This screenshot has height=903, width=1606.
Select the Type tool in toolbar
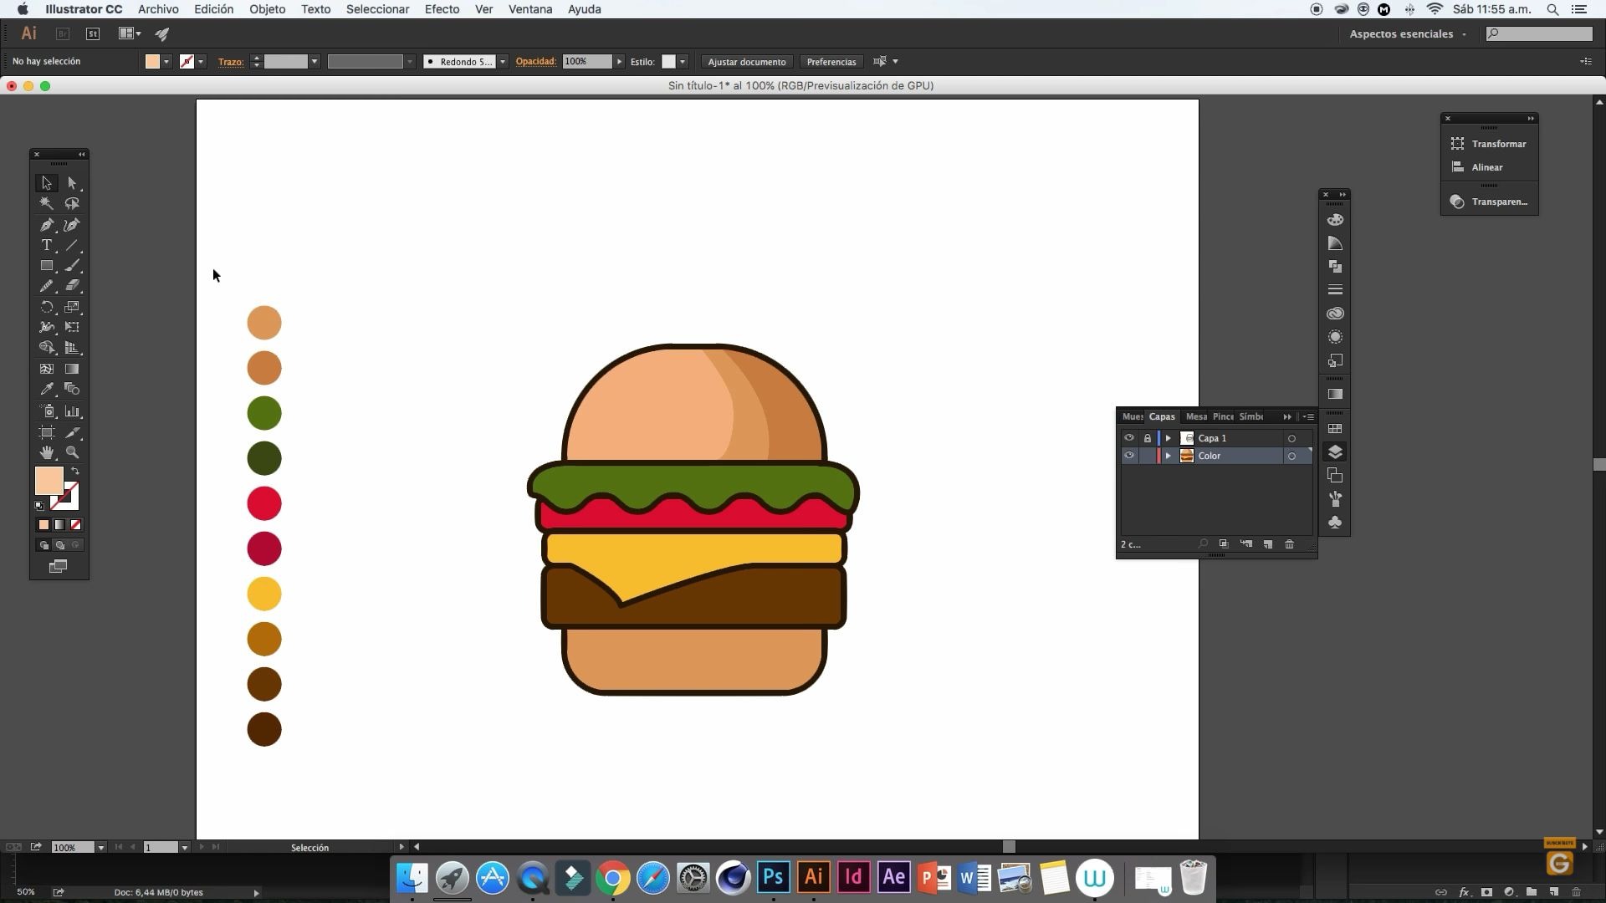click(x=45, y=243)
